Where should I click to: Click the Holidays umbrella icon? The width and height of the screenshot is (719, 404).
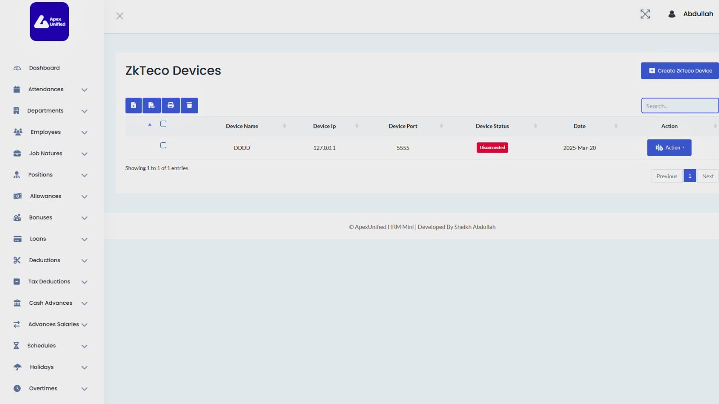pos(18,367)
